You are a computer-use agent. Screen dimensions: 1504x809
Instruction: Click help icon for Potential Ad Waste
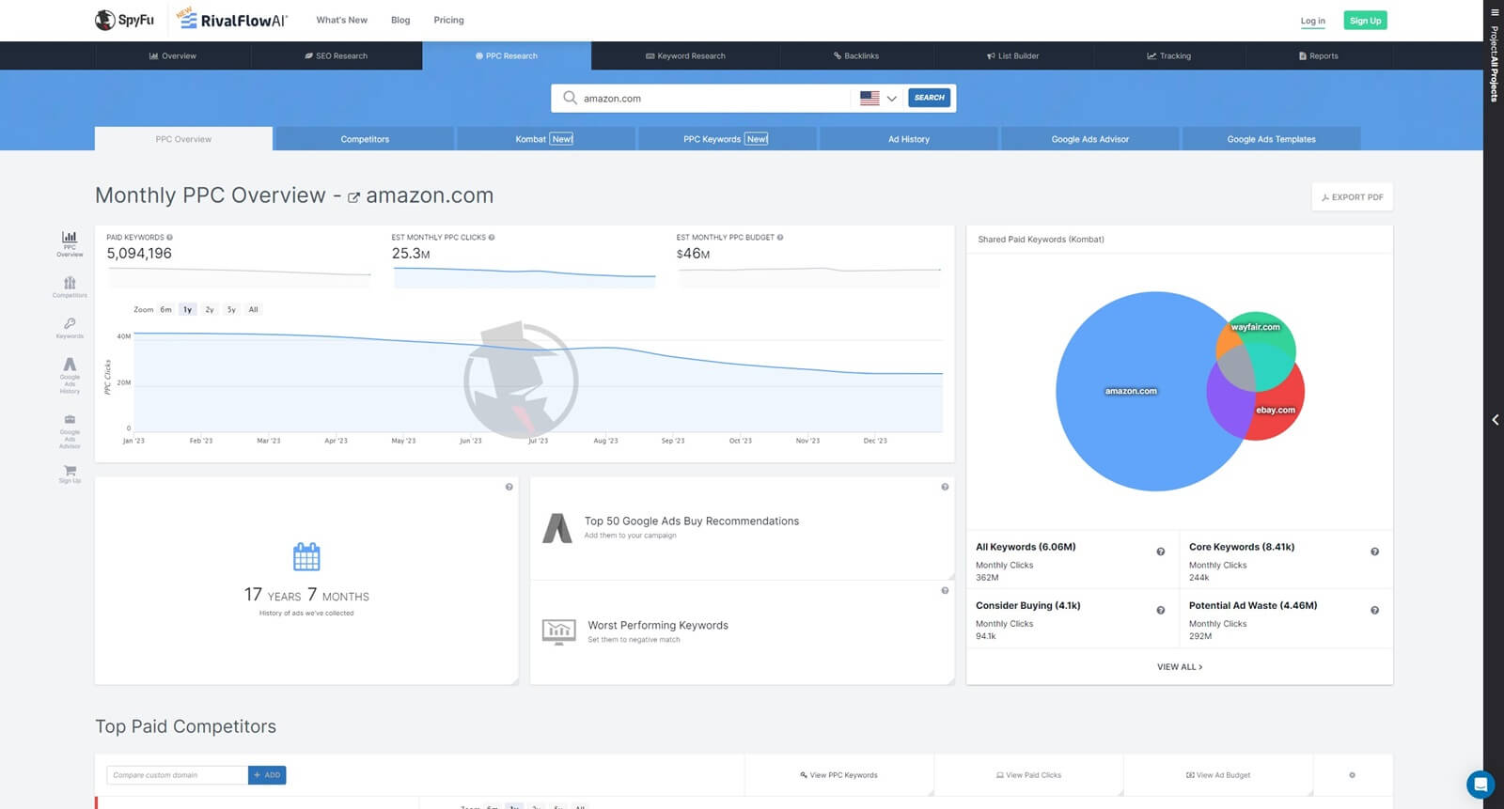click(1374, 611)
